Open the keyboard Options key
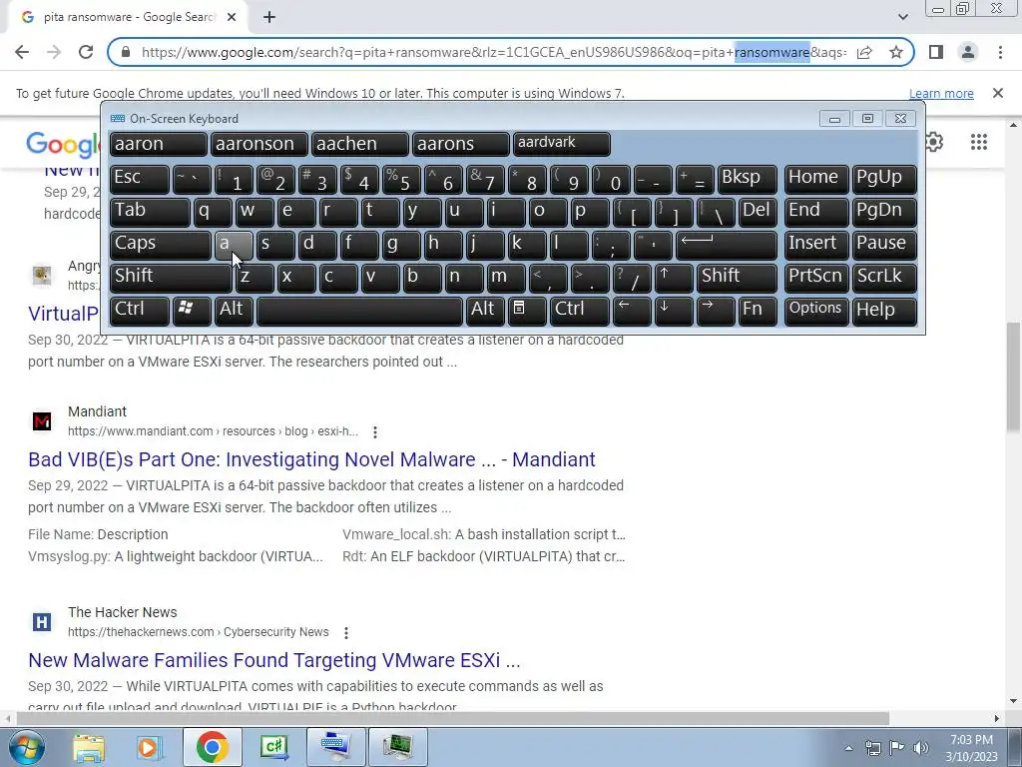The width and height of the screenshot is (1022, 767). pyautogui.click(x=816, y=312)
